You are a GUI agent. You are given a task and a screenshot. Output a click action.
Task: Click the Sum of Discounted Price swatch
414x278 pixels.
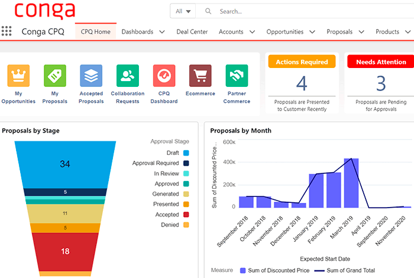pyautogui.click(x=242, y=270)
